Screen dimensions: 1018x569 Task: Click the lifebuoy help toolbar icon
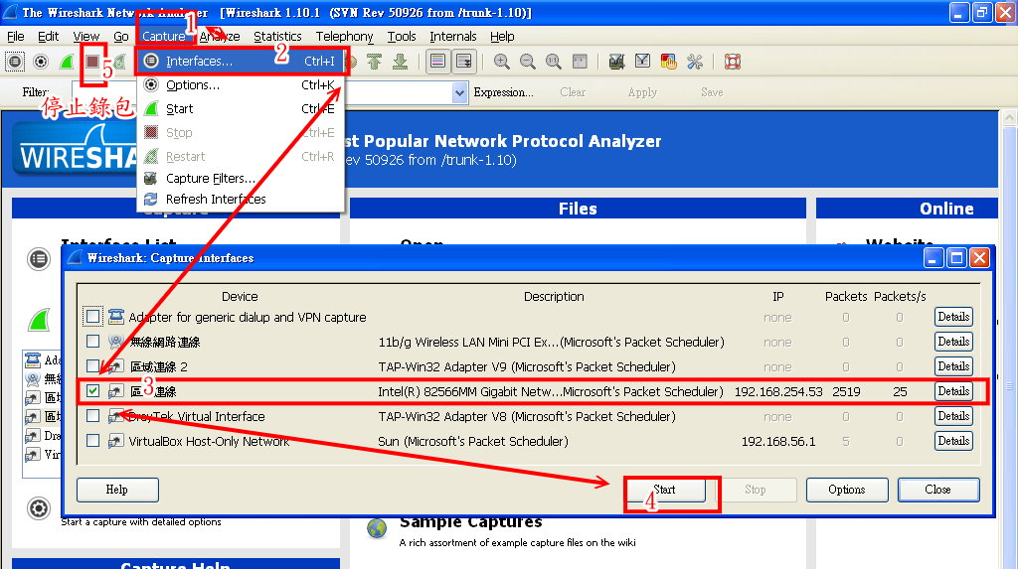[733, 62]
